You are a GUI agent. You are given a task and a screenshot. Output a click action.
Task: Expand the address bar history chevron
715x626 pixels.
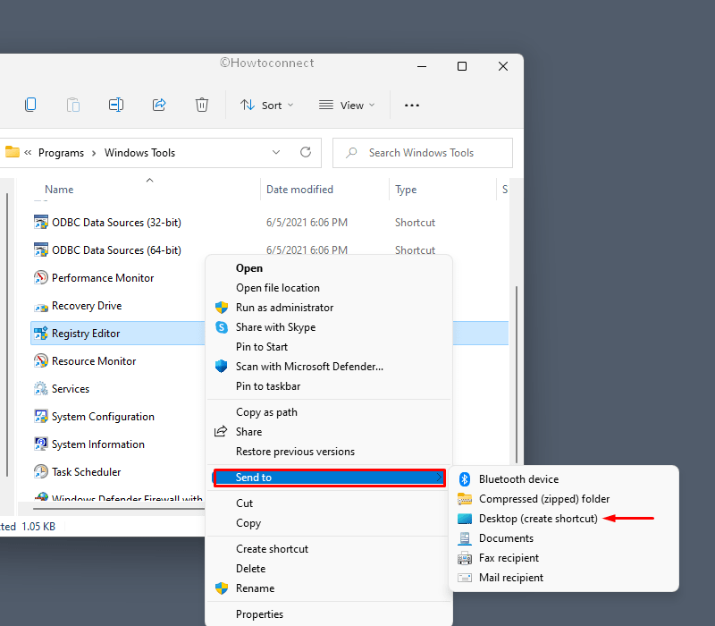(276, 152)
